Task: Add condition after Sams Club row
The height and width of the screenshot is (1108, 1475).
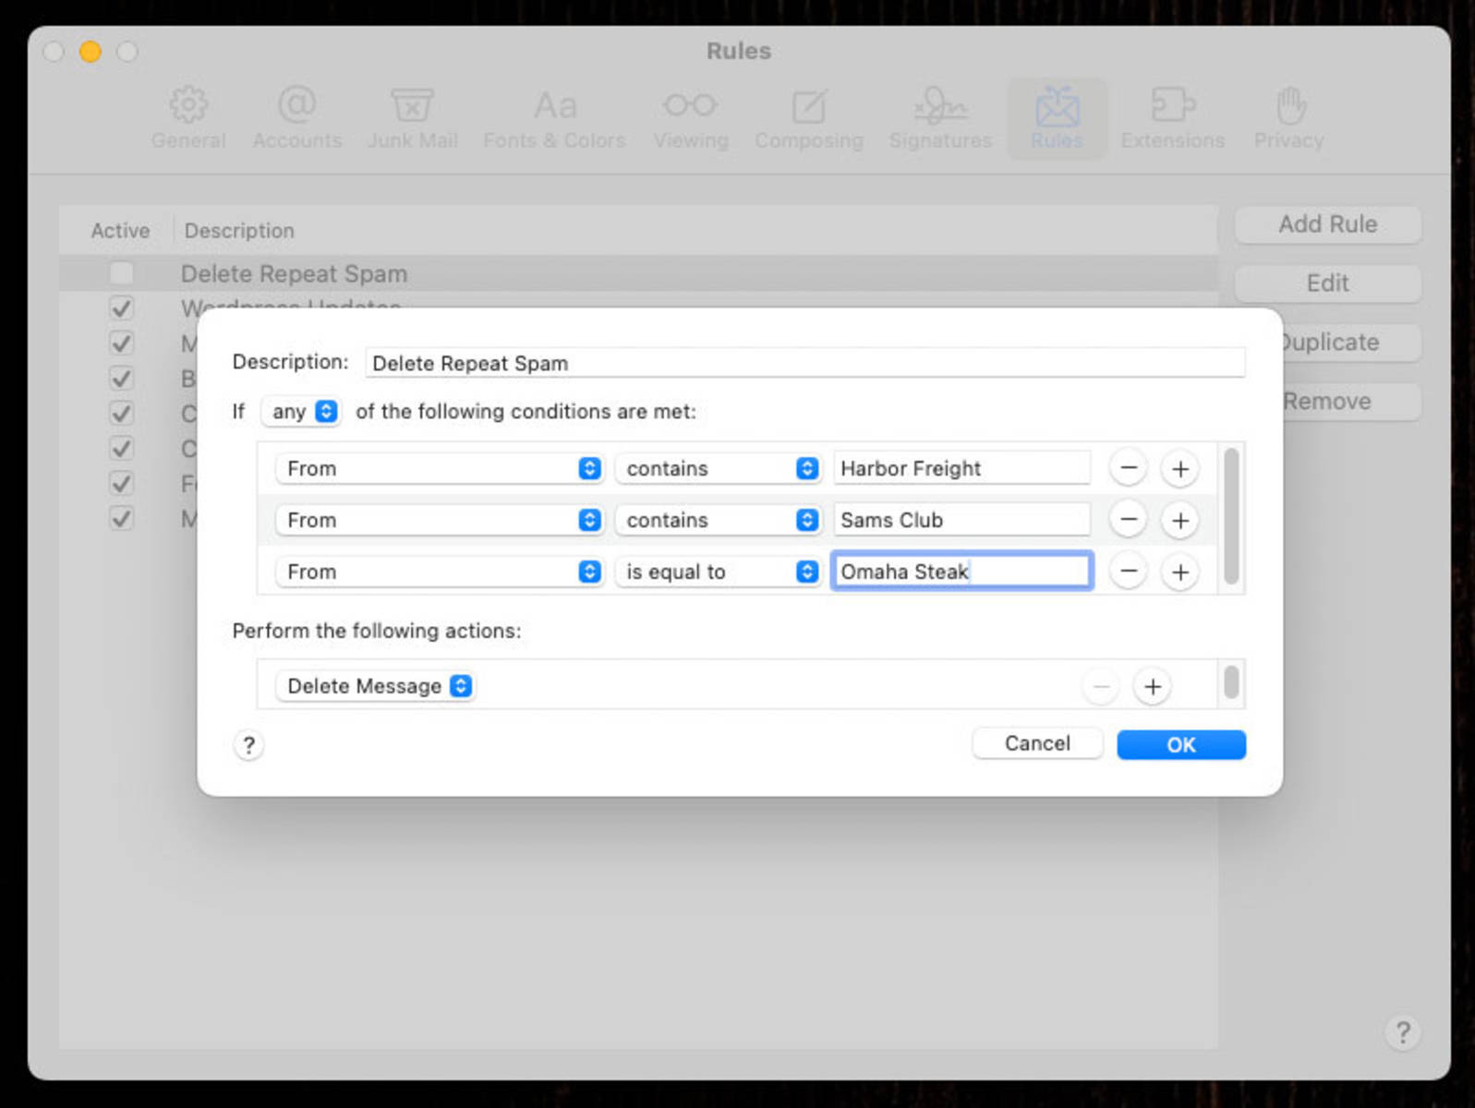Action: point(1179,520)
